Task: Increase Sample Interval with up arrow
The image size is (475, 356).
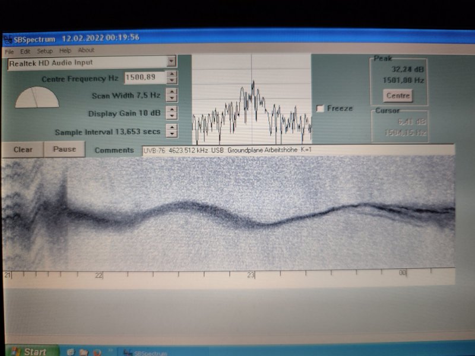Action: pos(172,127)
